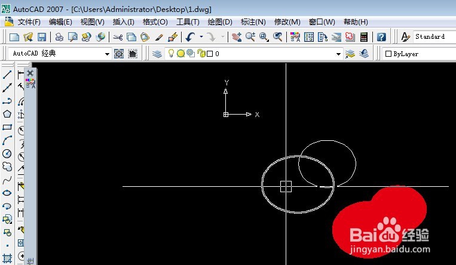
Task: Click the Zoom Previous icon
Action: [278, 37]
